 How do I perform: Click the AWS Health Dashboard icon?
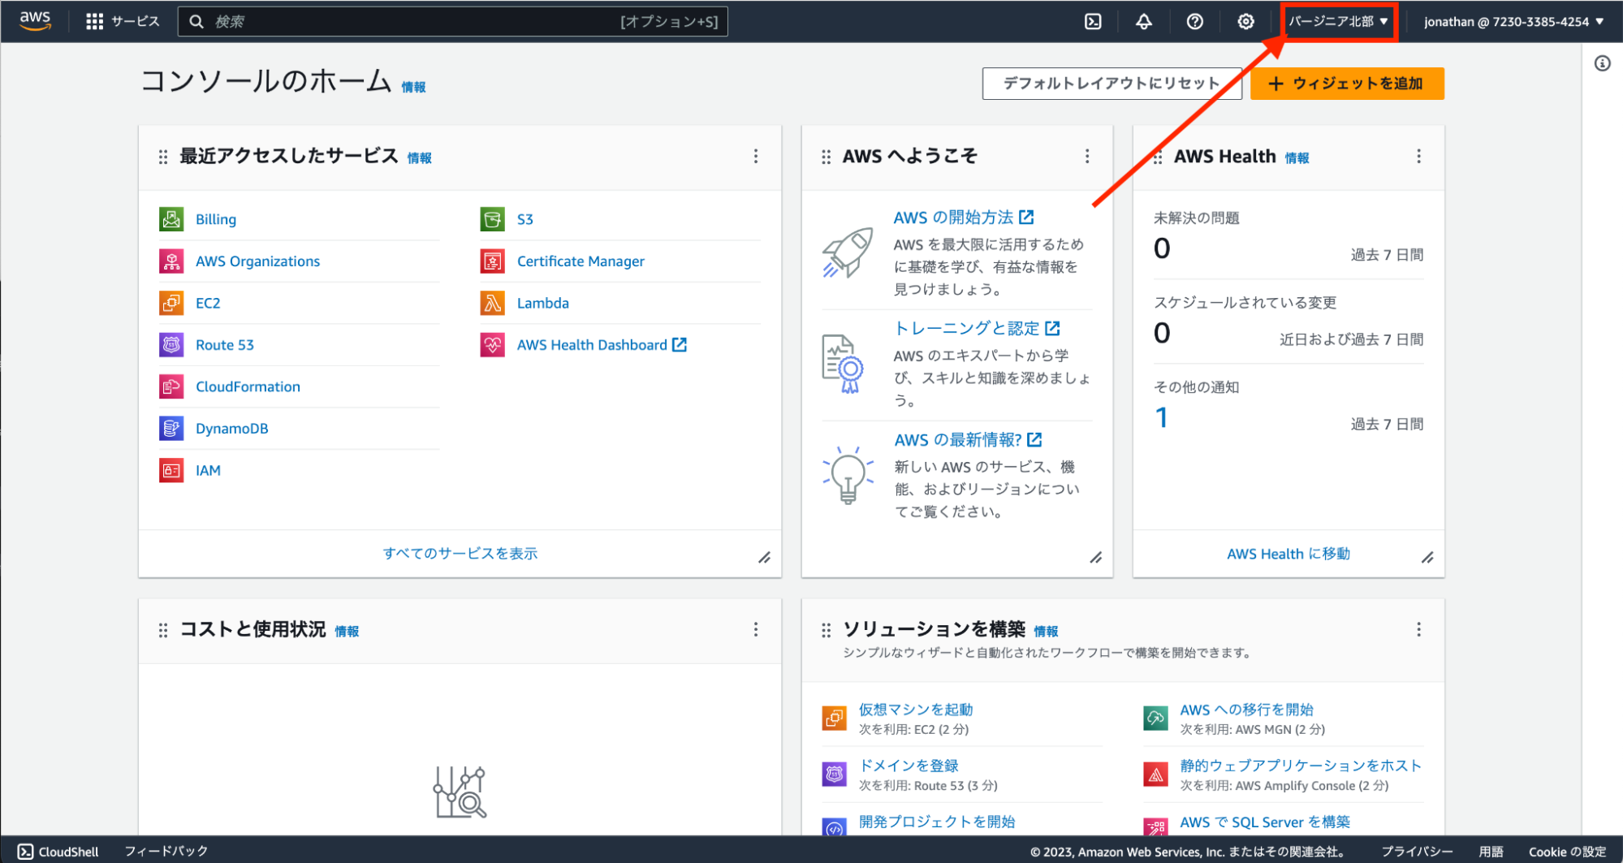tap(492, 344)
